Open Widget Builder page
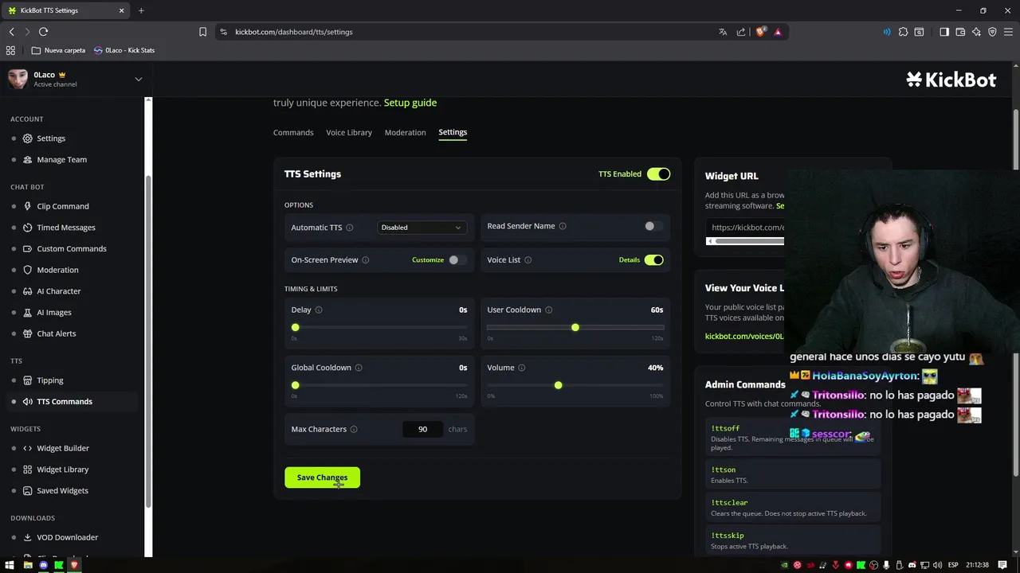Viewport: 1020px width, 573px height. (x=62, y=448)
